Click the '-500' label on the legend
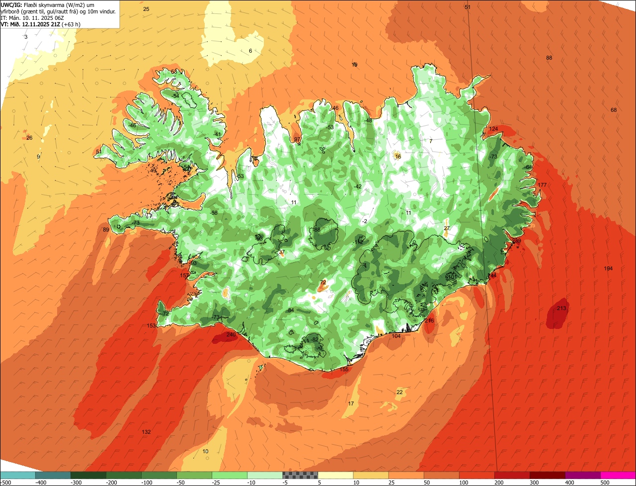 pos(5,483)
